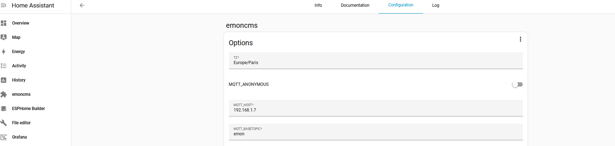The image size is (615, 146).
Task: Switch to the Log tab
Action: point(436,5)
